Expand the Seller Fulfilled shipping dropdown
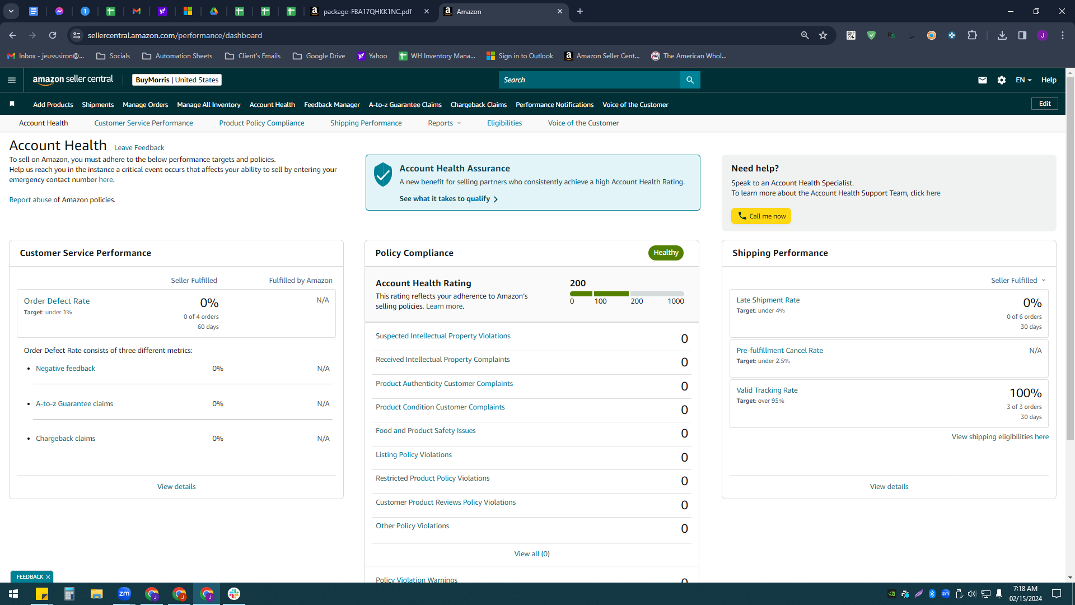Image resolution: width=1075 pixels, height=605 pixels. [1018, 280]
